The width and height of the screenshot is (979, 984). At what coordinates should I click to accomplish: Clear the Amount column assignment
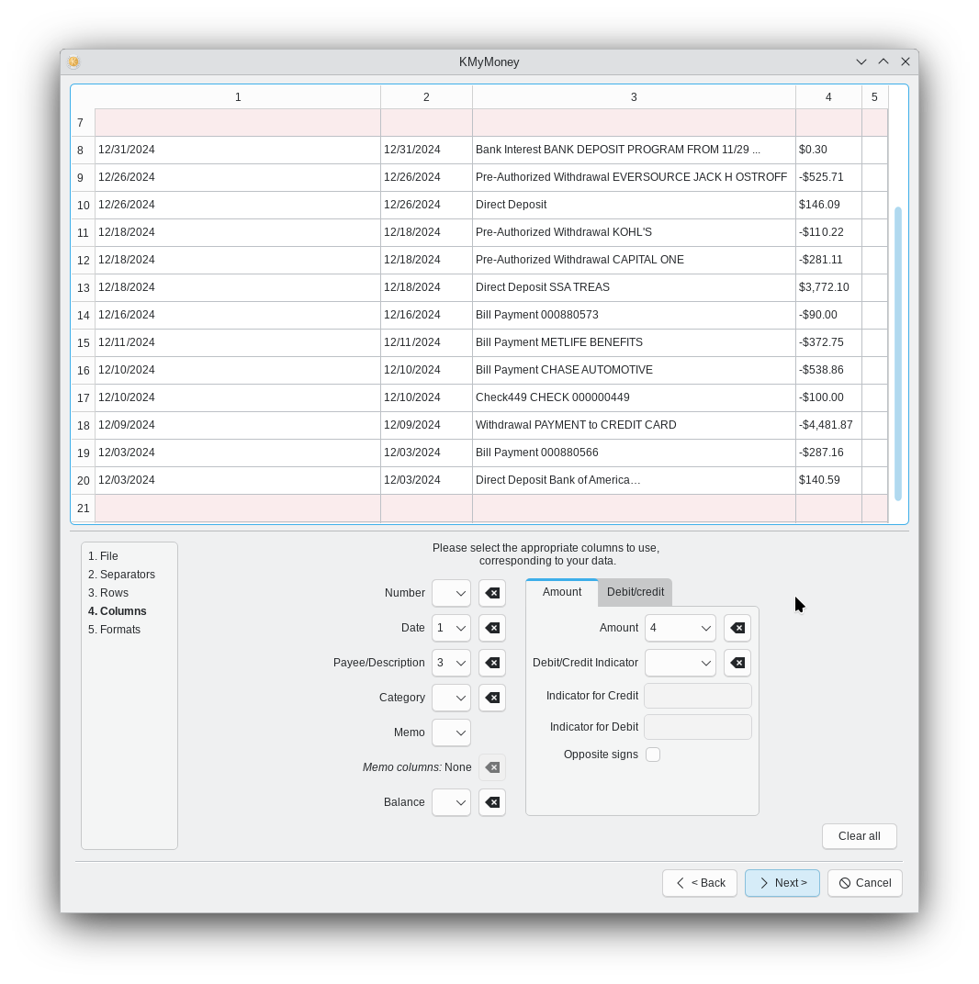737,628
